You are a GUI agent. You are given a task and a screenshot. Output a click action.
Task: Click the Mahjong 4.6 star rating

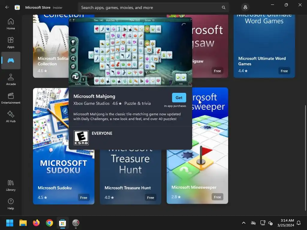point(117,103)
